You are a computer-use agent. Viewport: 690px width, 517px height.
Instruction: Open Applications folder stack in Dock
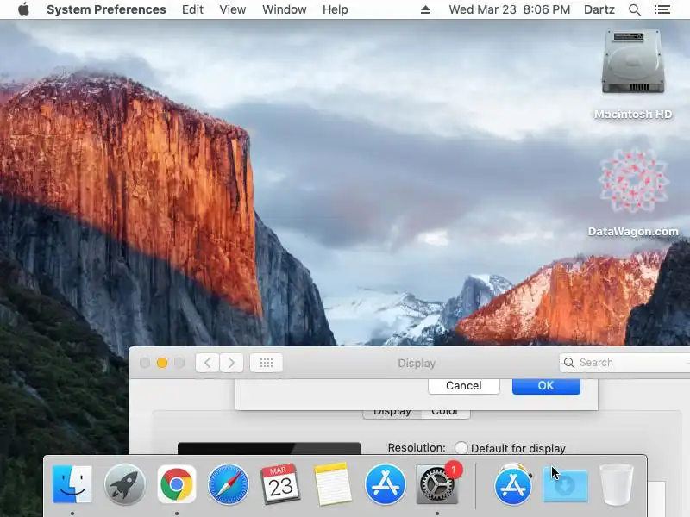pos(512,484)
